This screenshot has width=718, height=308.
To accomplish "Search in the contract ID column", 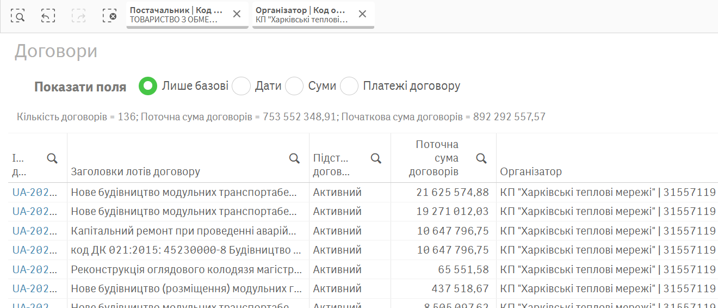I will coord(52,158).
